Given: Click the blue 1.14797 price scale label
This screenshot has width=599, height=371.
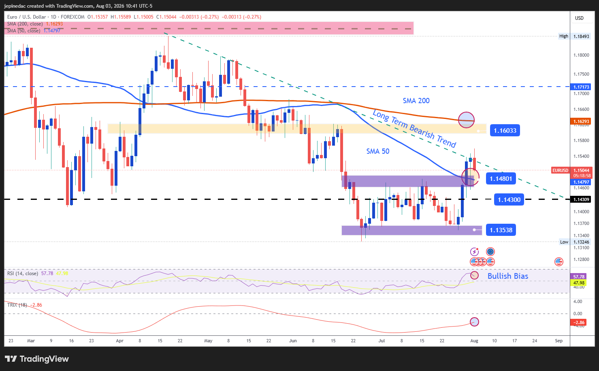Looking at the screenshot, I should (x=581, y=182).
